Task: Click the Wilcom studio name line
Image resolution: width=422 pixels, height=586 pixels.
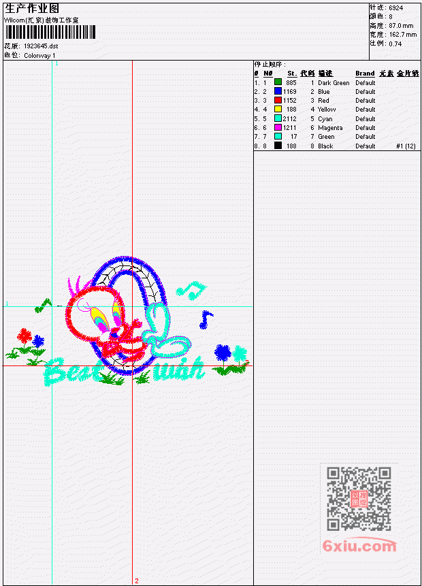Action: coord(42,20)
